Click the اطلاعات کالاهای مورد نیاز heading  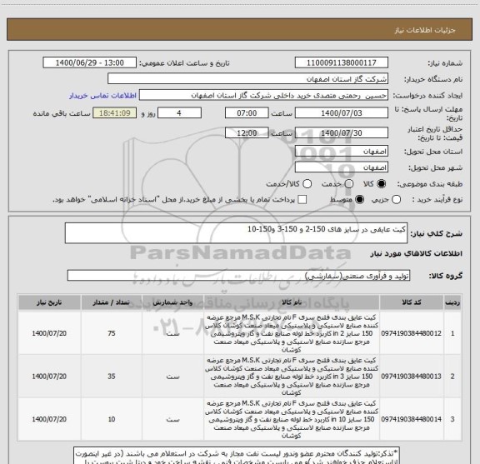(416, 253)
